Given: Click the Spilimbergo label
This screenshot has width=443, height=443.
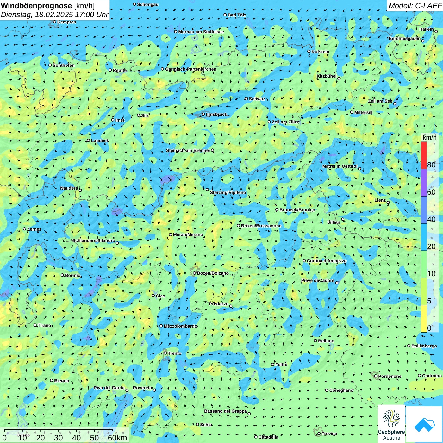Looking at the screenshot, I should point(424,346).
